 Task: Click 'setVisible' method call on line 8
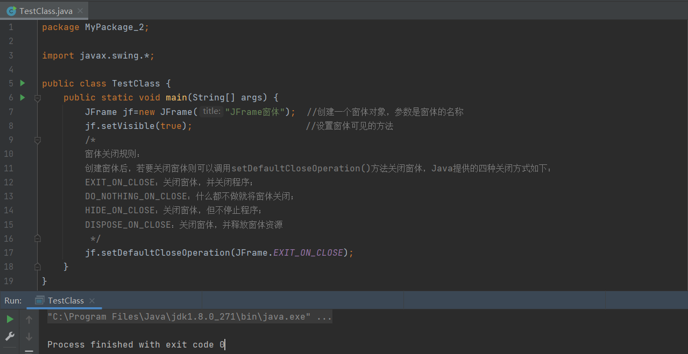[128, 126]
